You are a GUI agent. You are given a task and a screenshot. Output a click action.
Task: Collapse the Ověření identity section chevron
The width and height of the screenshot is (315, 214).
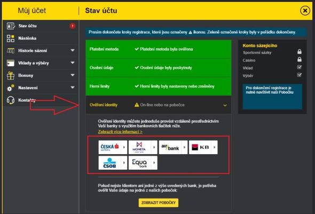[x=225, y=105]
